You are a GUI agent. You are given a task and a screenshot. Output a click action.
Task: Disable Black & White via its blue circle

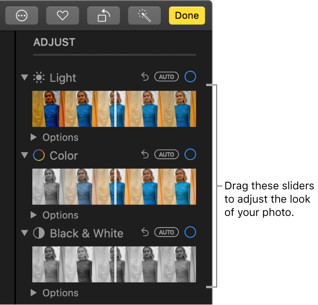tap(190, 232)
